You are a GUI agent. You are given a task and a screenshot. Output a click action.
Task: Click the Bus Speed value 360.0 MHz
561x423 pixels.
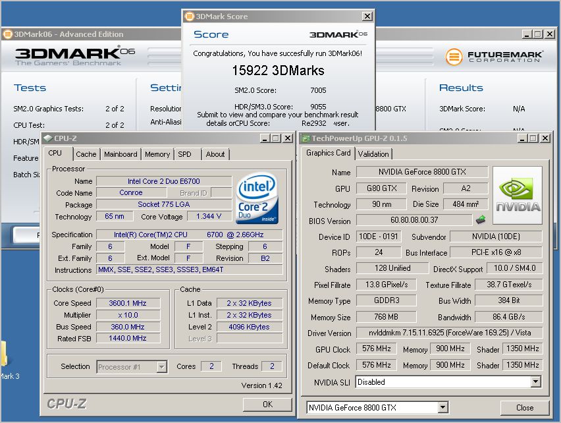(x=128, y=327)
